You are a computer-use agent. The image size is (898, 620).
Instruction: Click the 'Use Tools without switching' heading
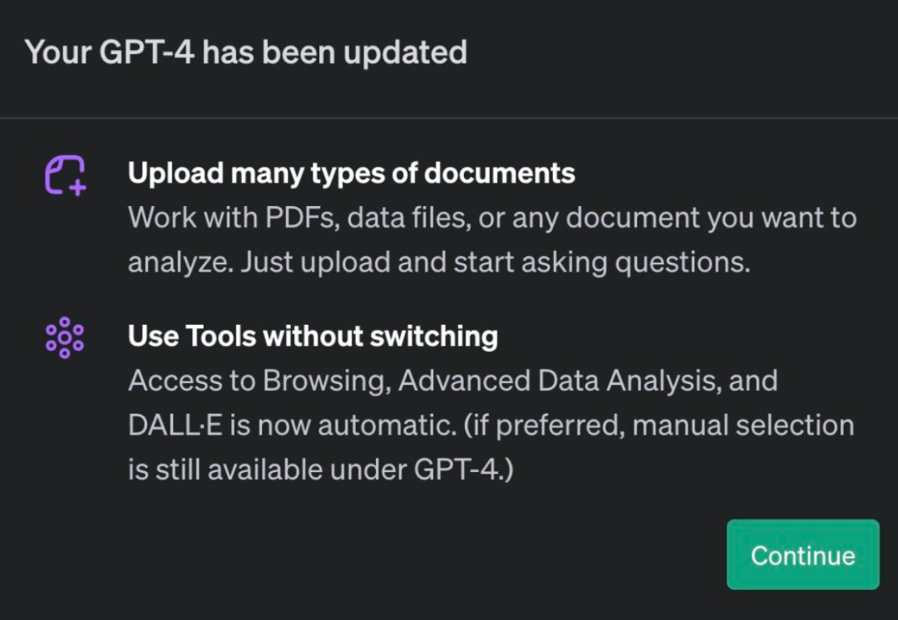[x=313, y=336]
